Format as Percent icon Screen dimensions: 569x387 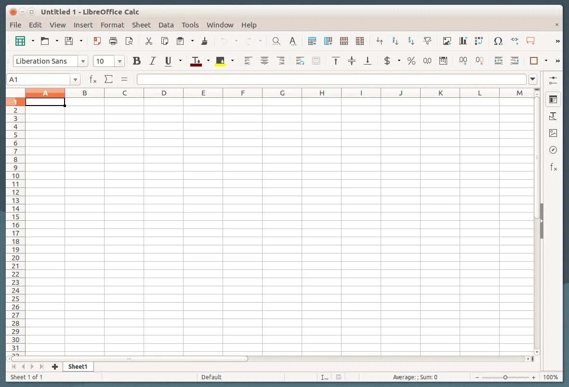[x=411, y=61]
